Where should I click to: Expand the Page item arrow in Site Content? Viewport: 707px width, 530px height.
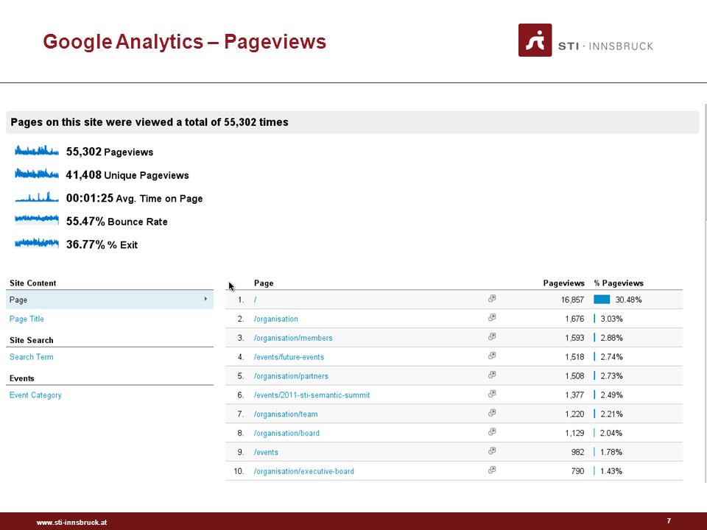[205, 299]
